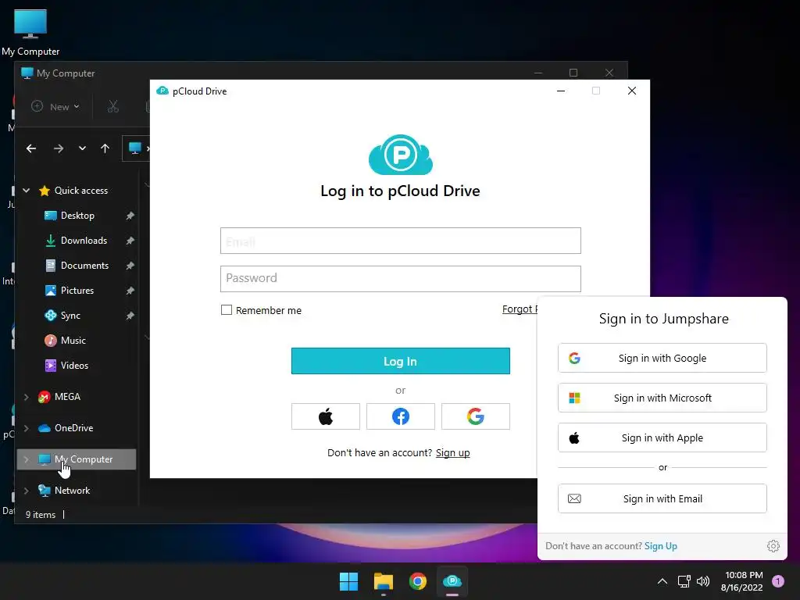Select Music in navigation pane
This screenshot has height=600, width=800.
point(73,341)
